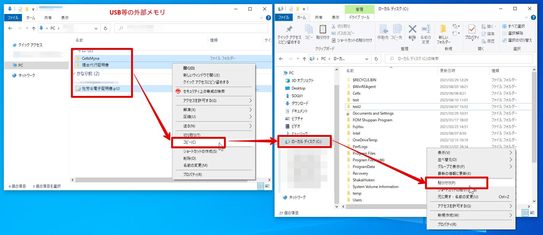This screenshot has height=235, width=543.
Task: Switch to details view in right window status bar
Action: pos(526,213)
